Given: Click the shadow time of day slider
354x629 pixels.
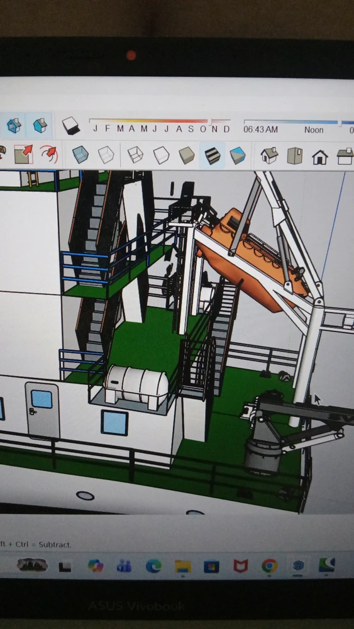Looking at the screenshot, I should pos(299,121).
